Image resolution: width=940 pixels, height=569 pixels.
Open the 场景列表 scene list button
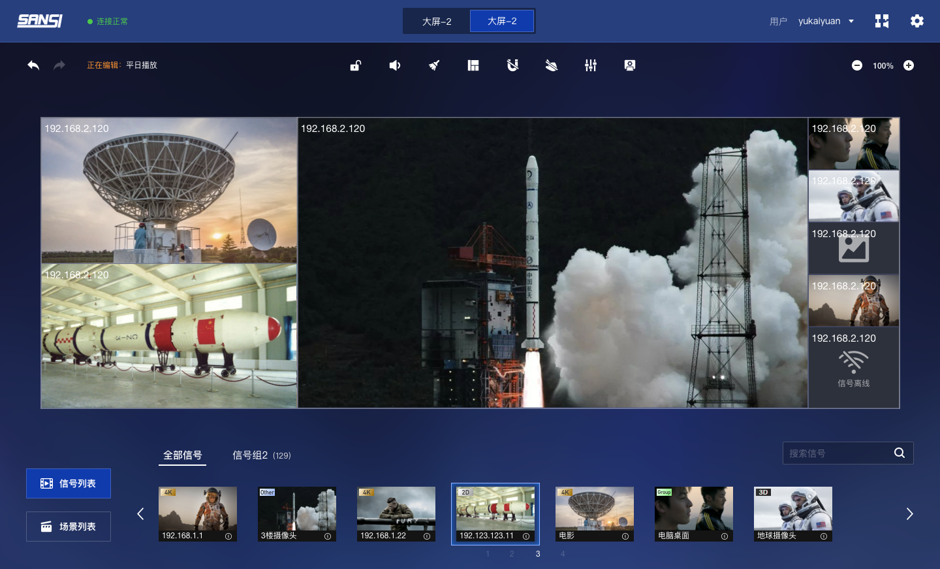[x=69, y=527]
